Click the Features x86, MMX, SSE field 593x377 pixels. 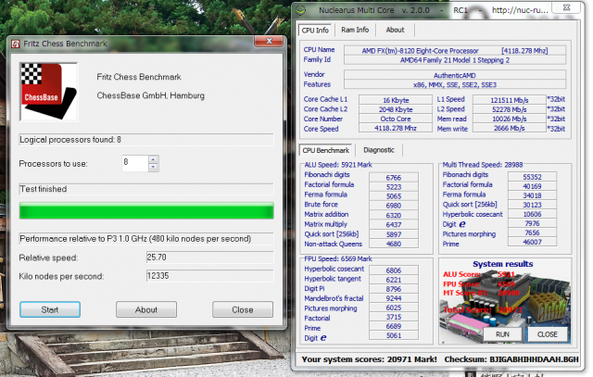(455, 84)
